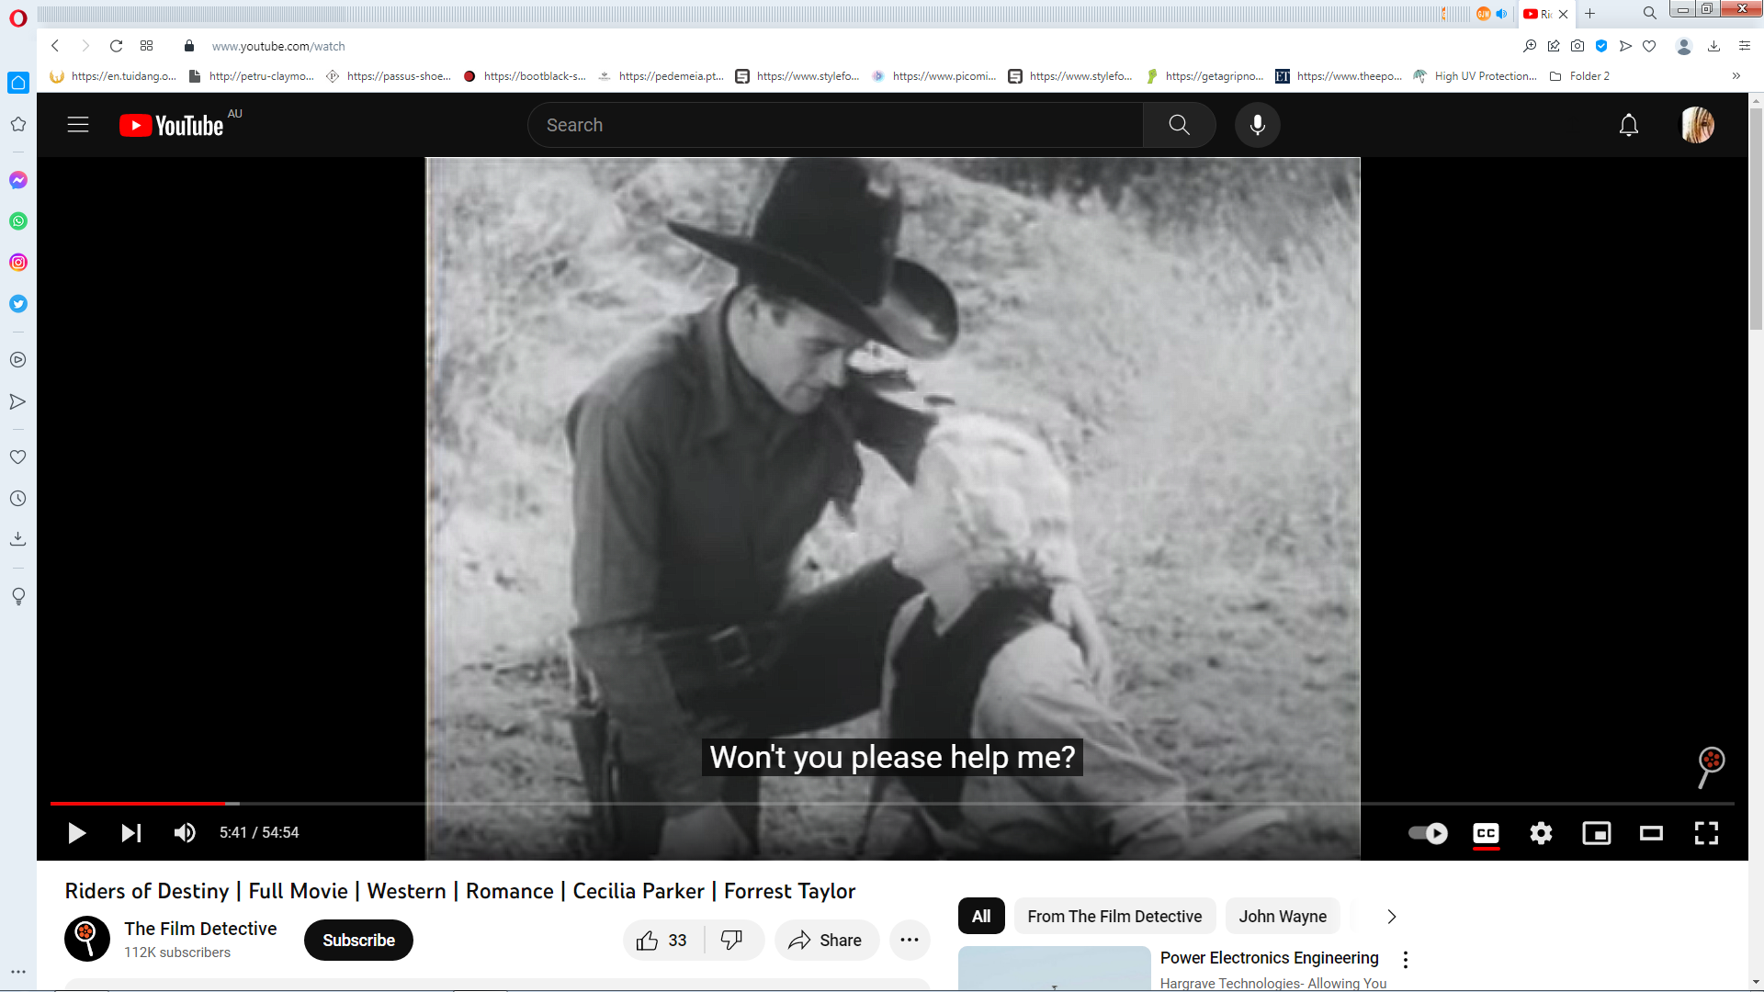1764x992 pixels.
Task: Go back in Opera browser
Action: pyautogui.click(x=55, y=46)
